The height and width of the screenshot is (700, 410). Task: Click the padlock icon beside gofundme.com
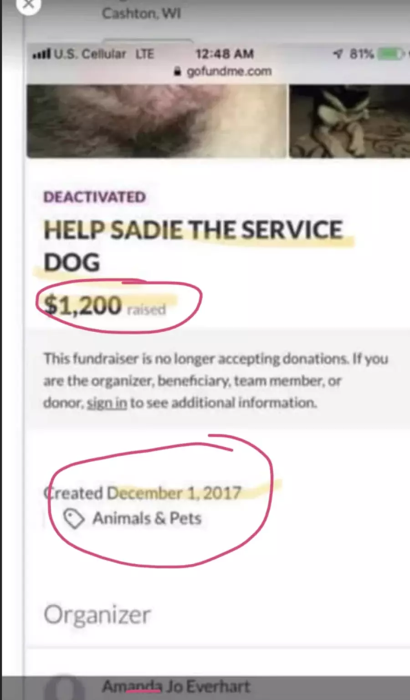(x=178, y=72)
